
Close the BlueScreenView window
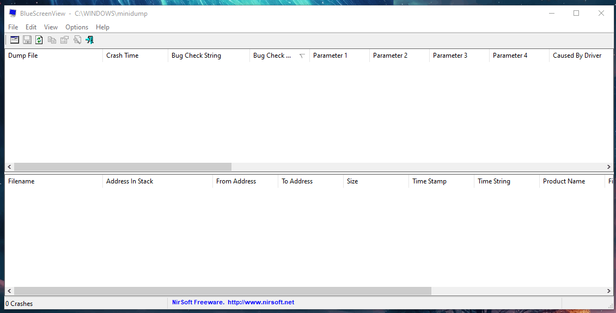pos(601,14)
